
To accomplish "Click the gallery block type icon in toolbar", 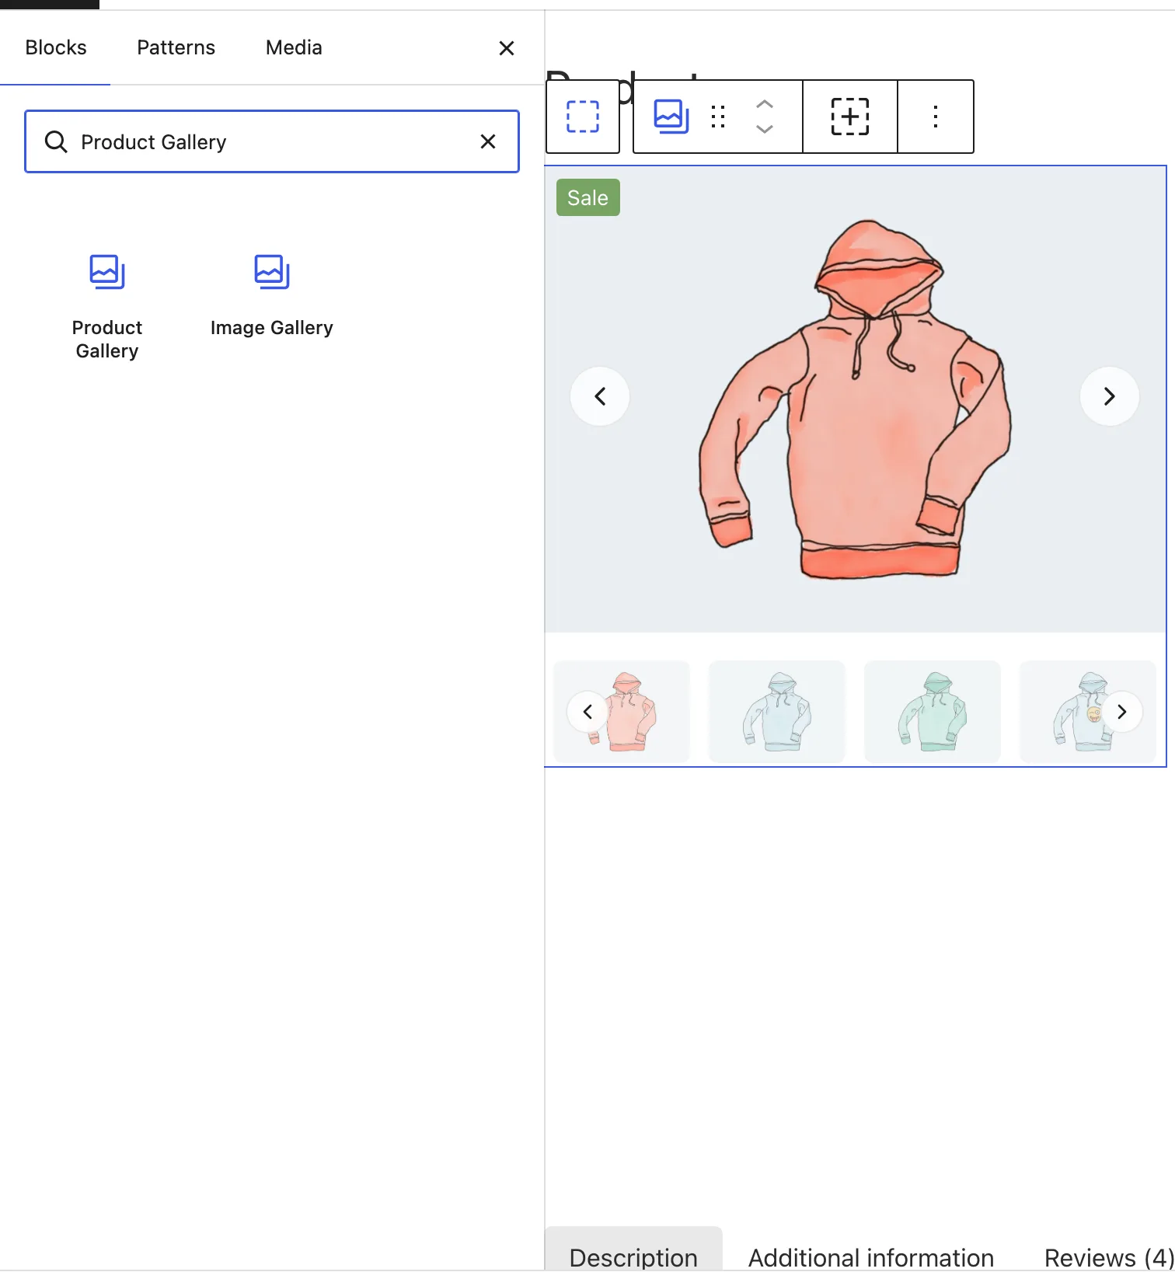I will point(671,117).
